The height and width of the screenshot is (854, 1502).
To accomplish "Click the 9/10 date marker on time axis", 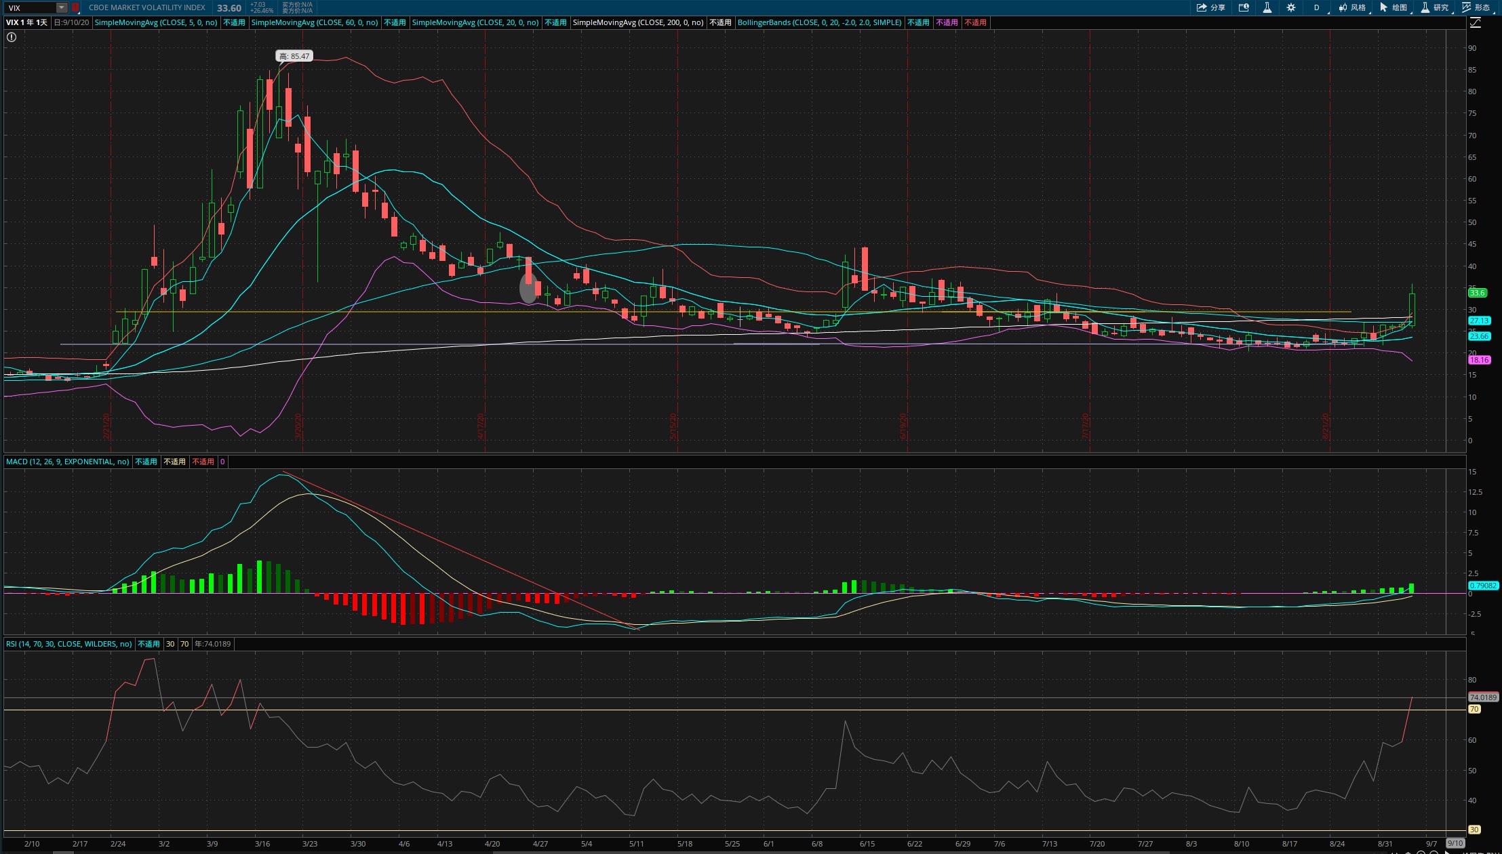I will coord(1455,843).
